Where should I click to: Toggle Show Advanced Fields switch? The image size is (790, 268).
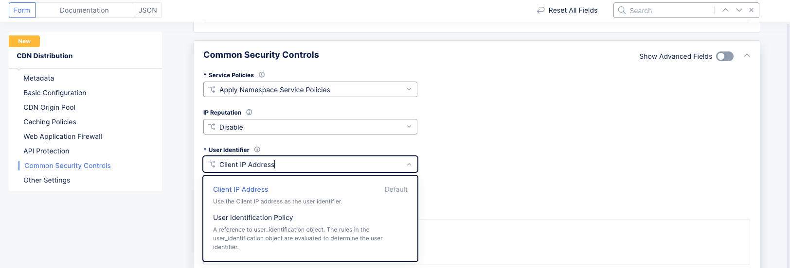coord(724,56)
